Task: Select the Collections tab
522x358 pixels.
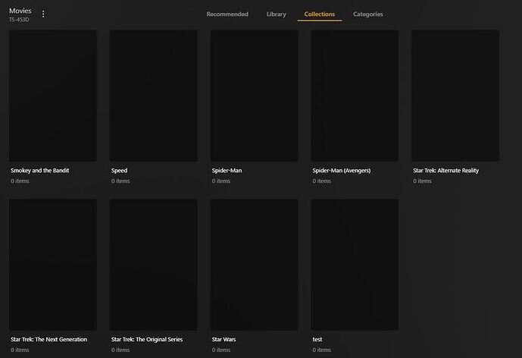Action: (320, 14)
